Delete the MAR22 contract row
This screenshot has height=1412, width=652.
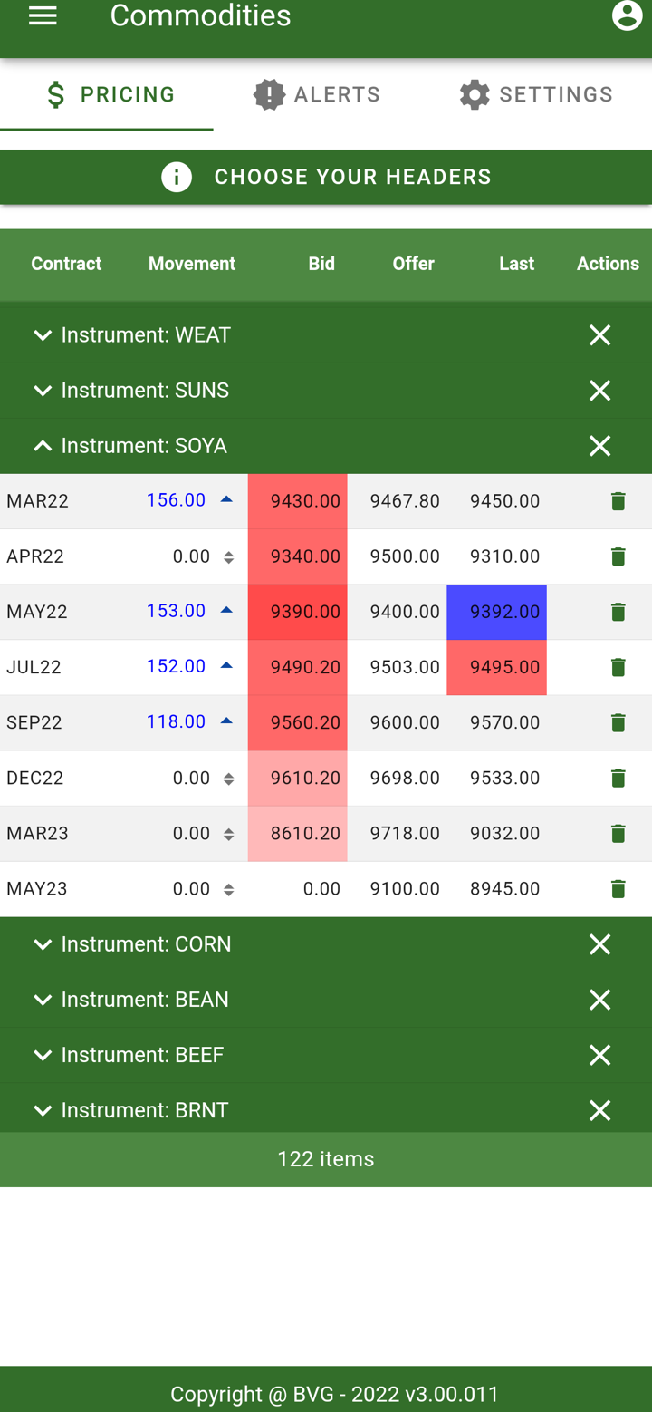(618, 501)
